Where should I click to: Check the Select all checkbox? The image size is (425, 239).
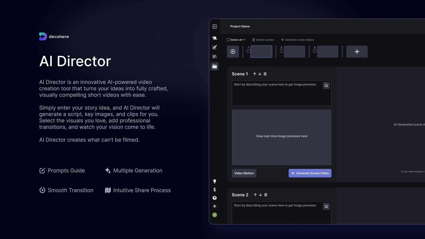[x=228, y=40]
